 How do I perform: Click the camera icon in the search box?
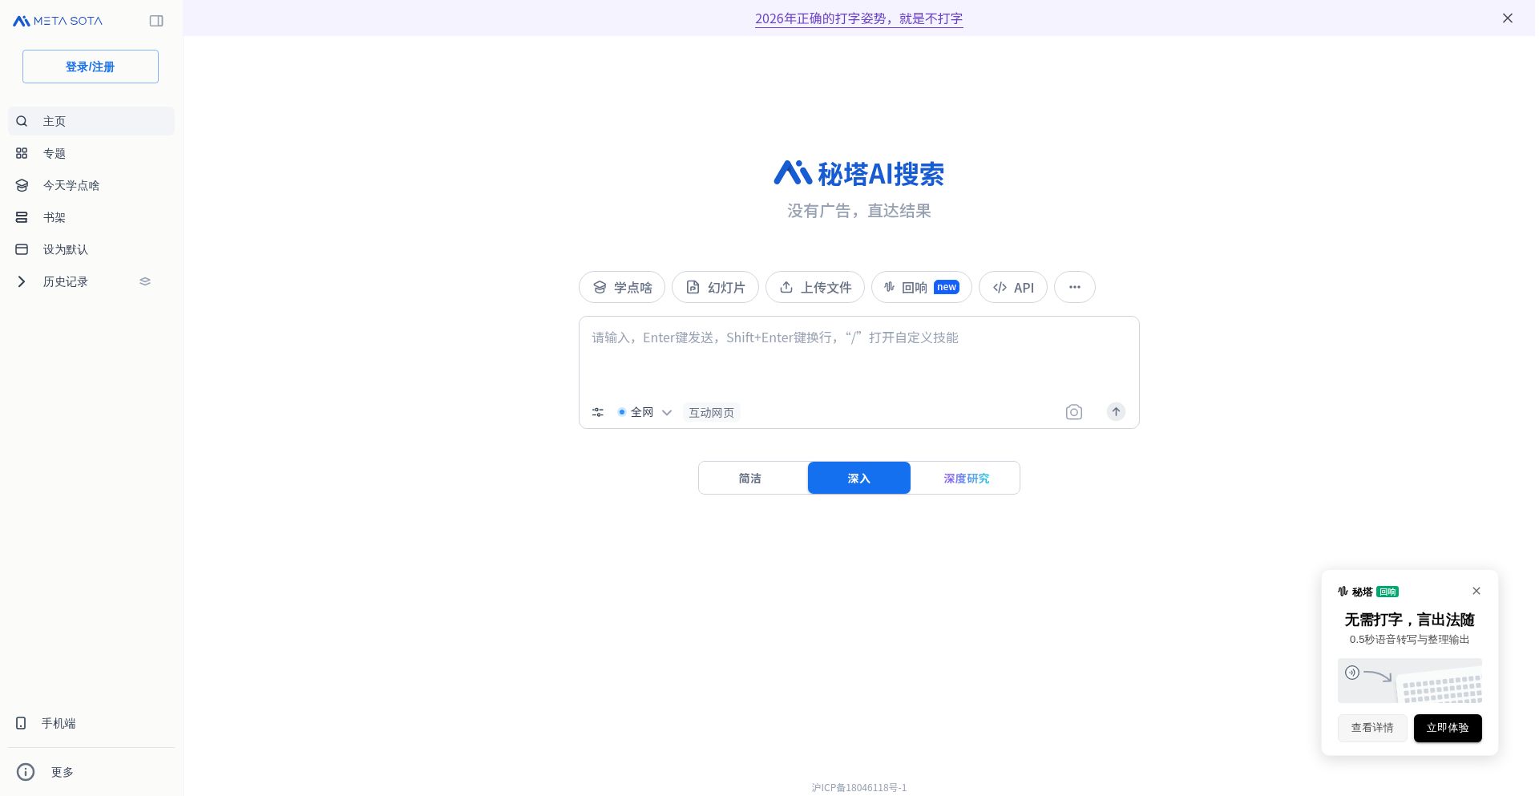(x=1074, y=412)
